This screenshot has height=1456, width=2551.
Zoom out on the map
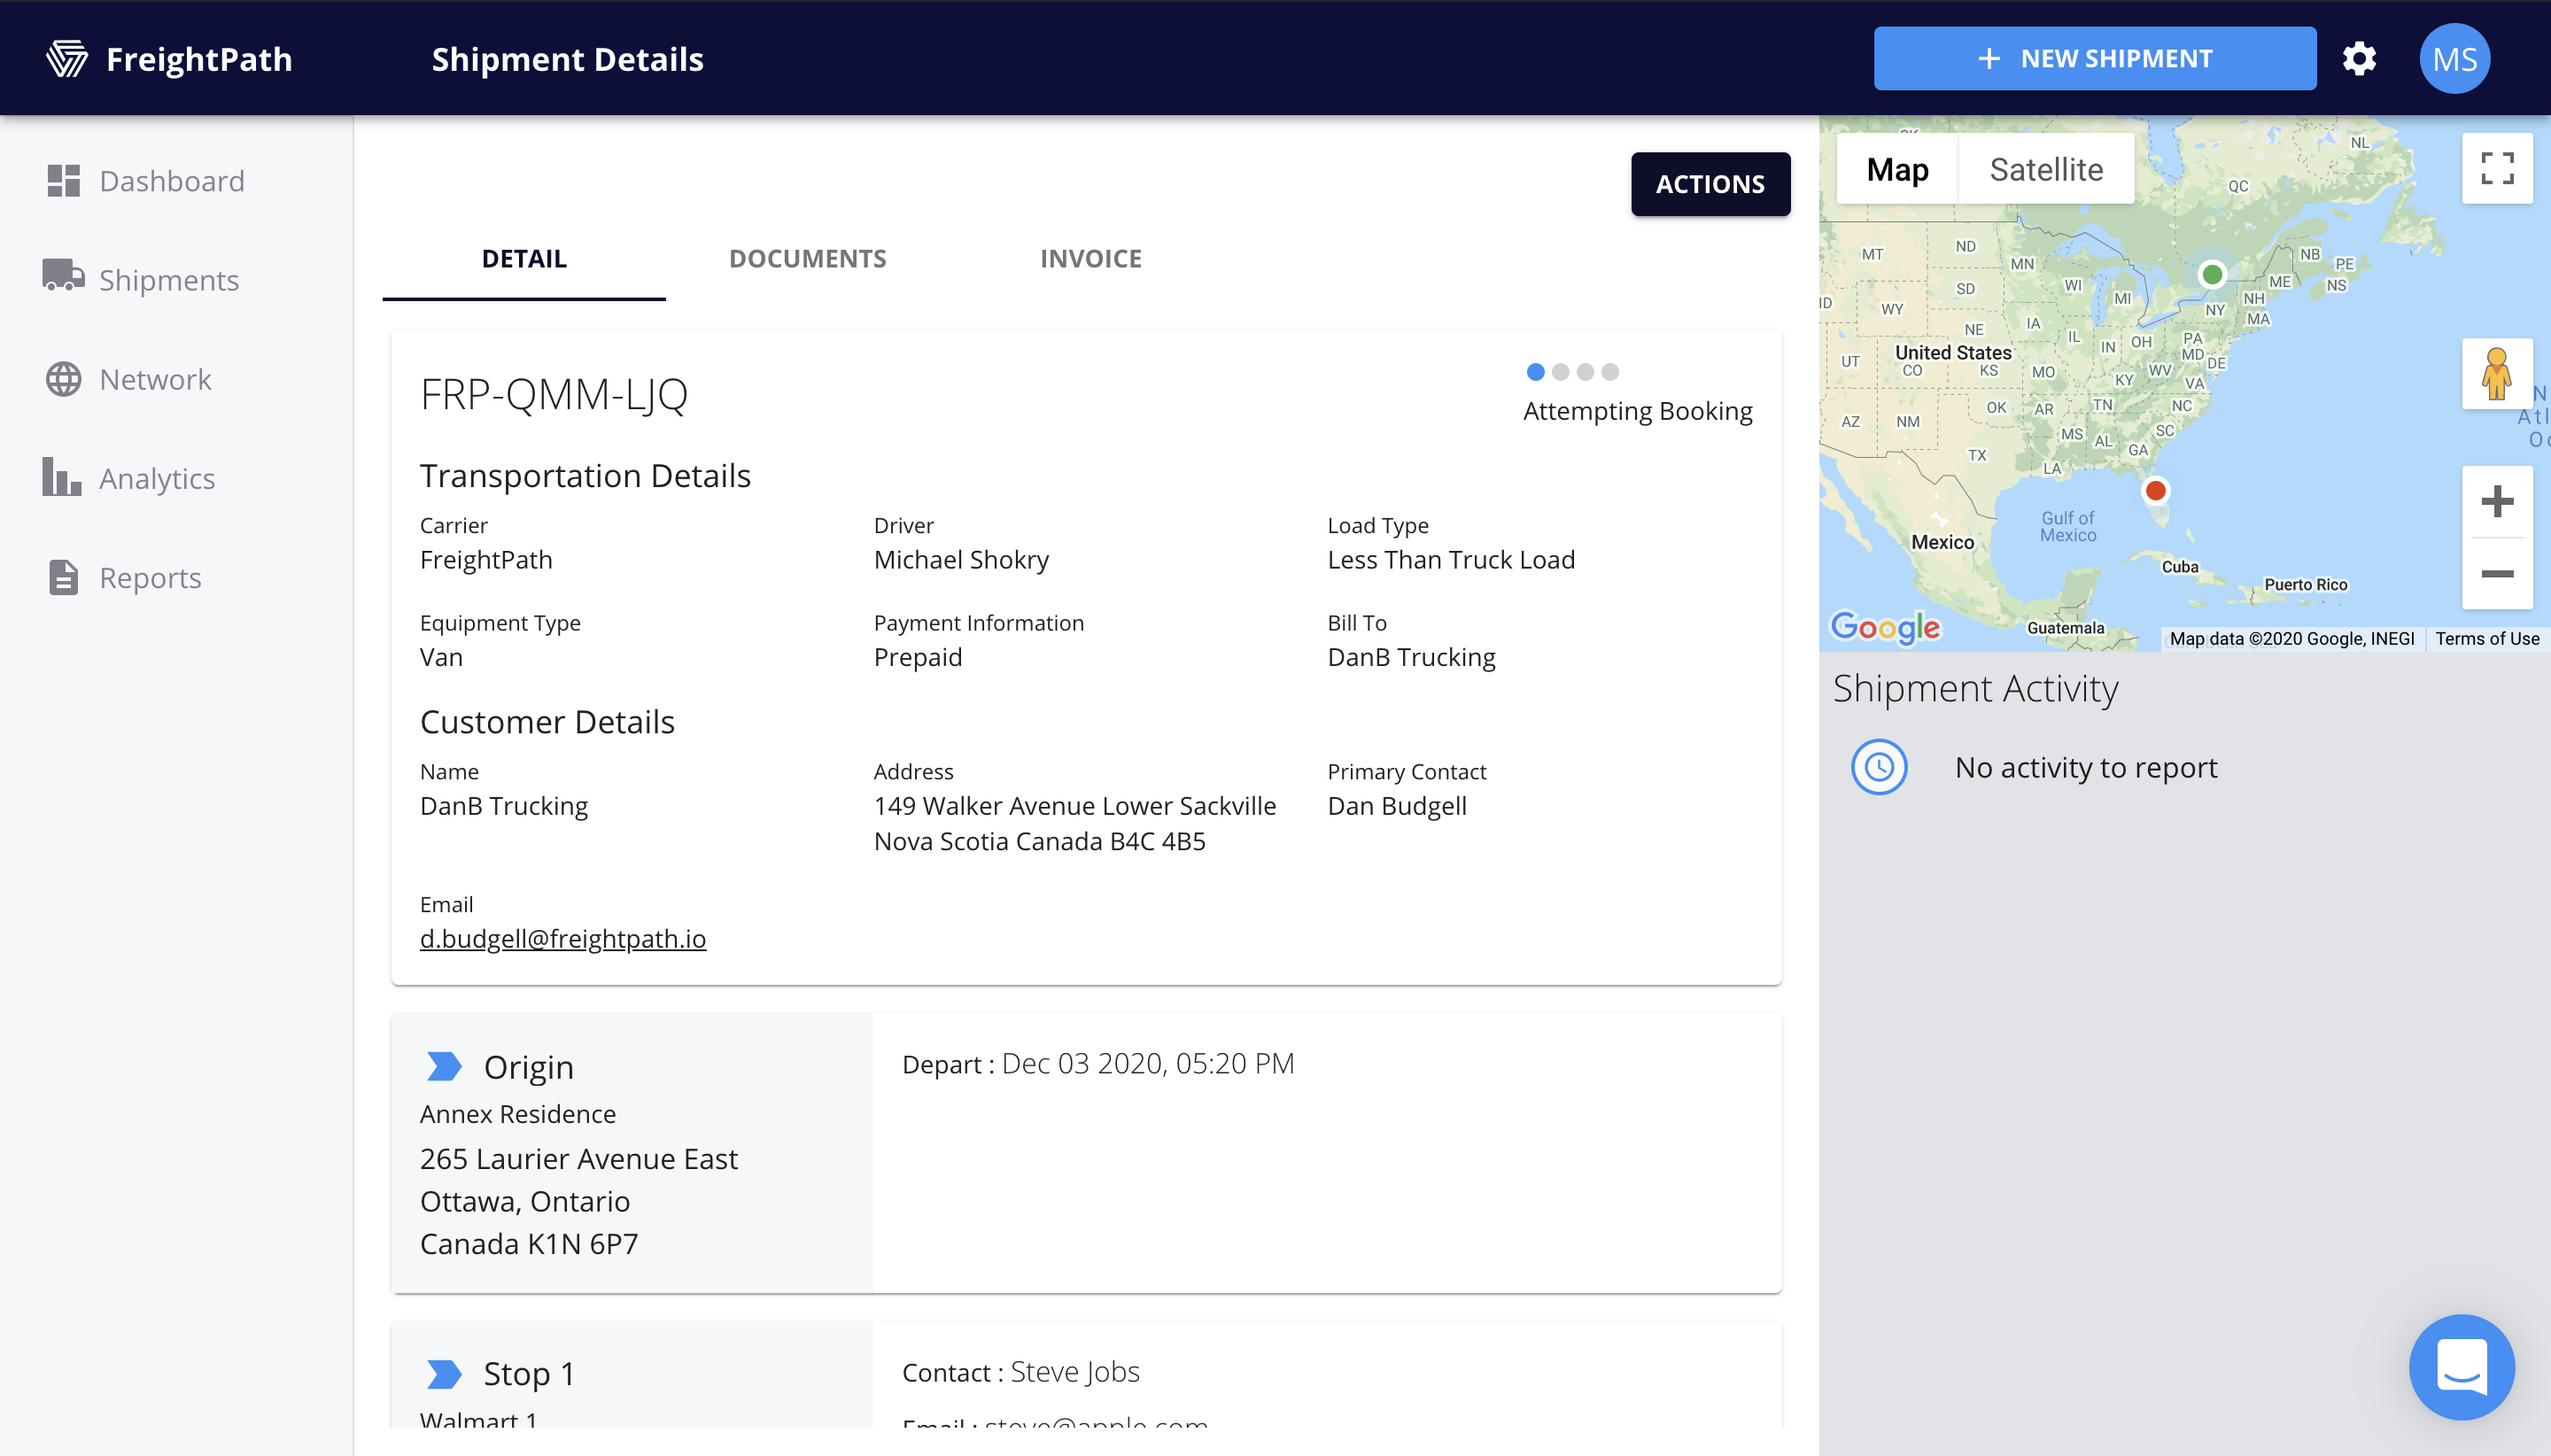pyautogui.click(x=2496, y=574)
